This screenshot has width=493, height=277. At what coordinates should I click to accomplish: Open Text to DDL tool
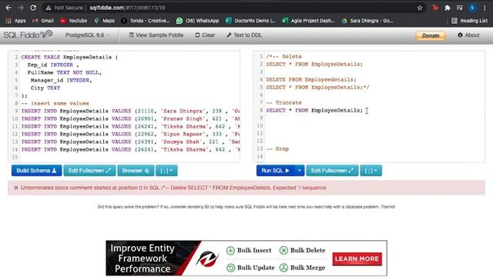coord(244,35)
